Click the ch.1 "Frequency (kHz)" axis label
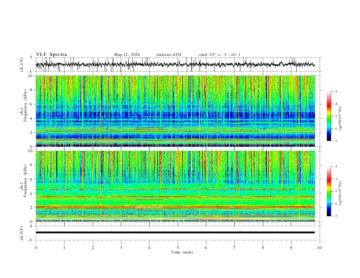 pyautogui.click(x=25, y=106)
